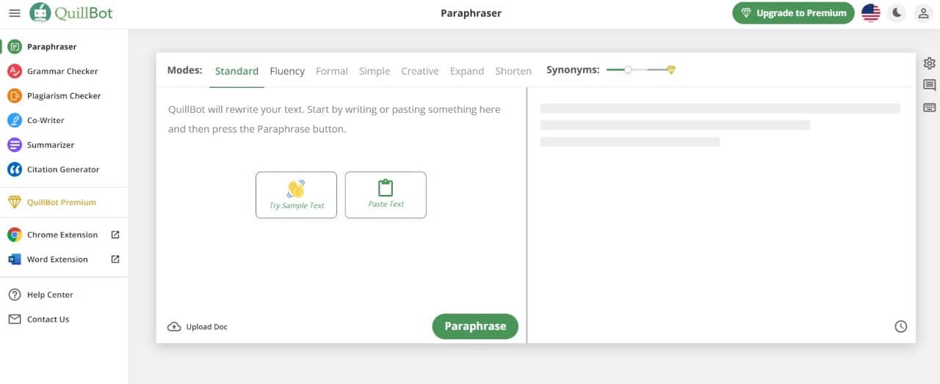Click the Modes label
This screenshot has width=940, height=384.
tap(184, 70)
